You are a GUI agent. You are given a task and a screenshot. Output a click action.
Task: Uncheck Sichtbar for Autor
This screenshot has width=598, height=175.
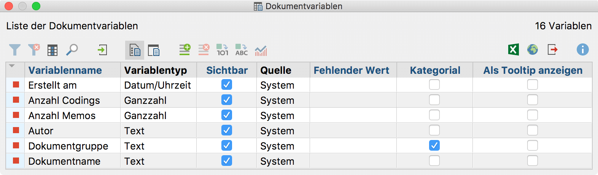point(227,130)
